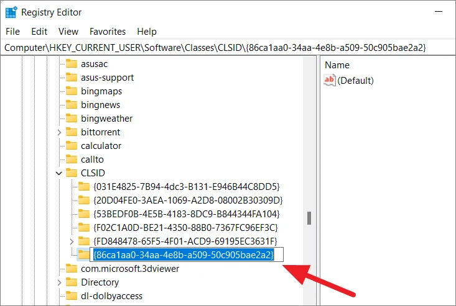The image size is (456, 306).
Task: Click the registry path address bar
Action: coord(228,48)
